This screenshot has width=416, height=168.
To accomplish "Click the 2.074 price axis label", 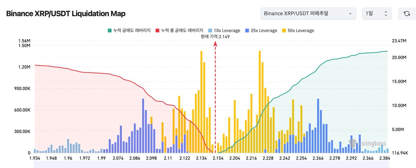I will point(118,158).
